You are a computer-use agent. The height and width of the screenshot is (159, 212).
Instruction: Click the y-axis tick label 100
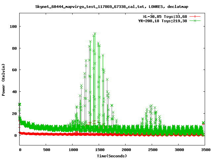13,26
